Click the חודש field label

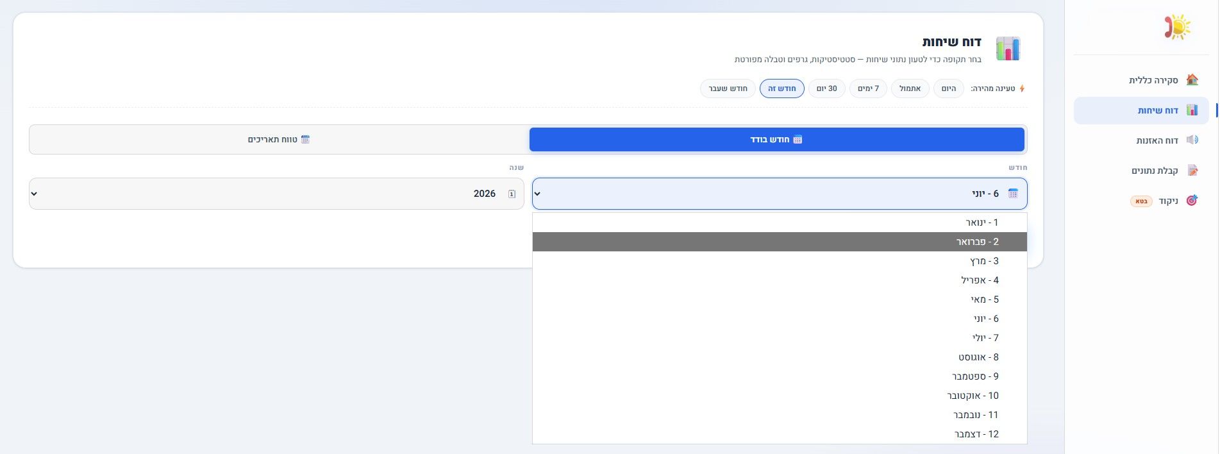pyautogui.click(x=1018, y=167)
